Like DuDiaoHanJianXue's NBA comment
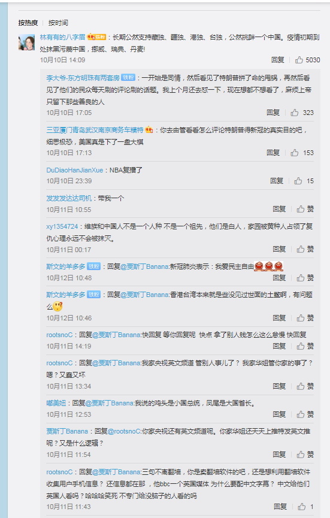This screenshot has height=518, width=330. pyautogui.click(x=304, y=181)
